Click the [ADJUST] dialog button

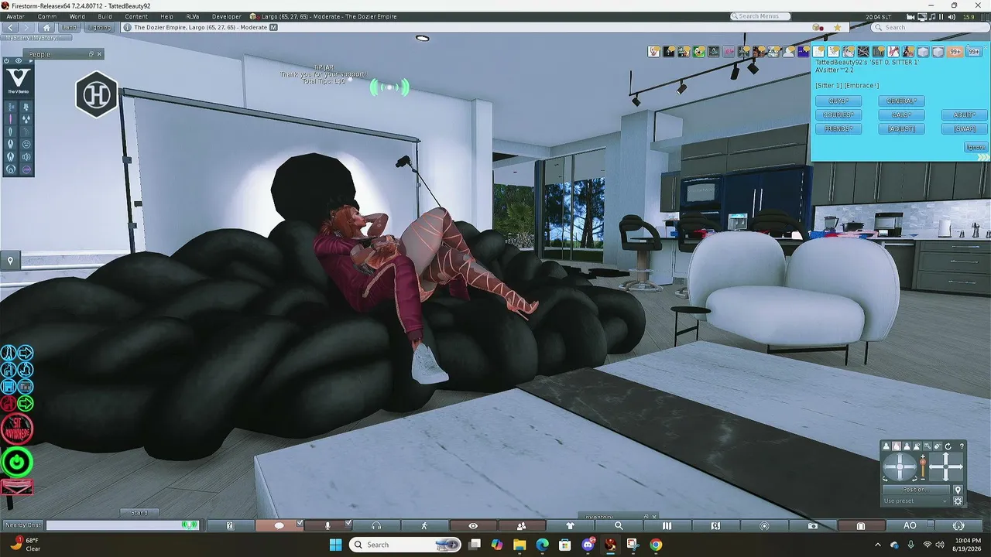[x=901, y=129]
